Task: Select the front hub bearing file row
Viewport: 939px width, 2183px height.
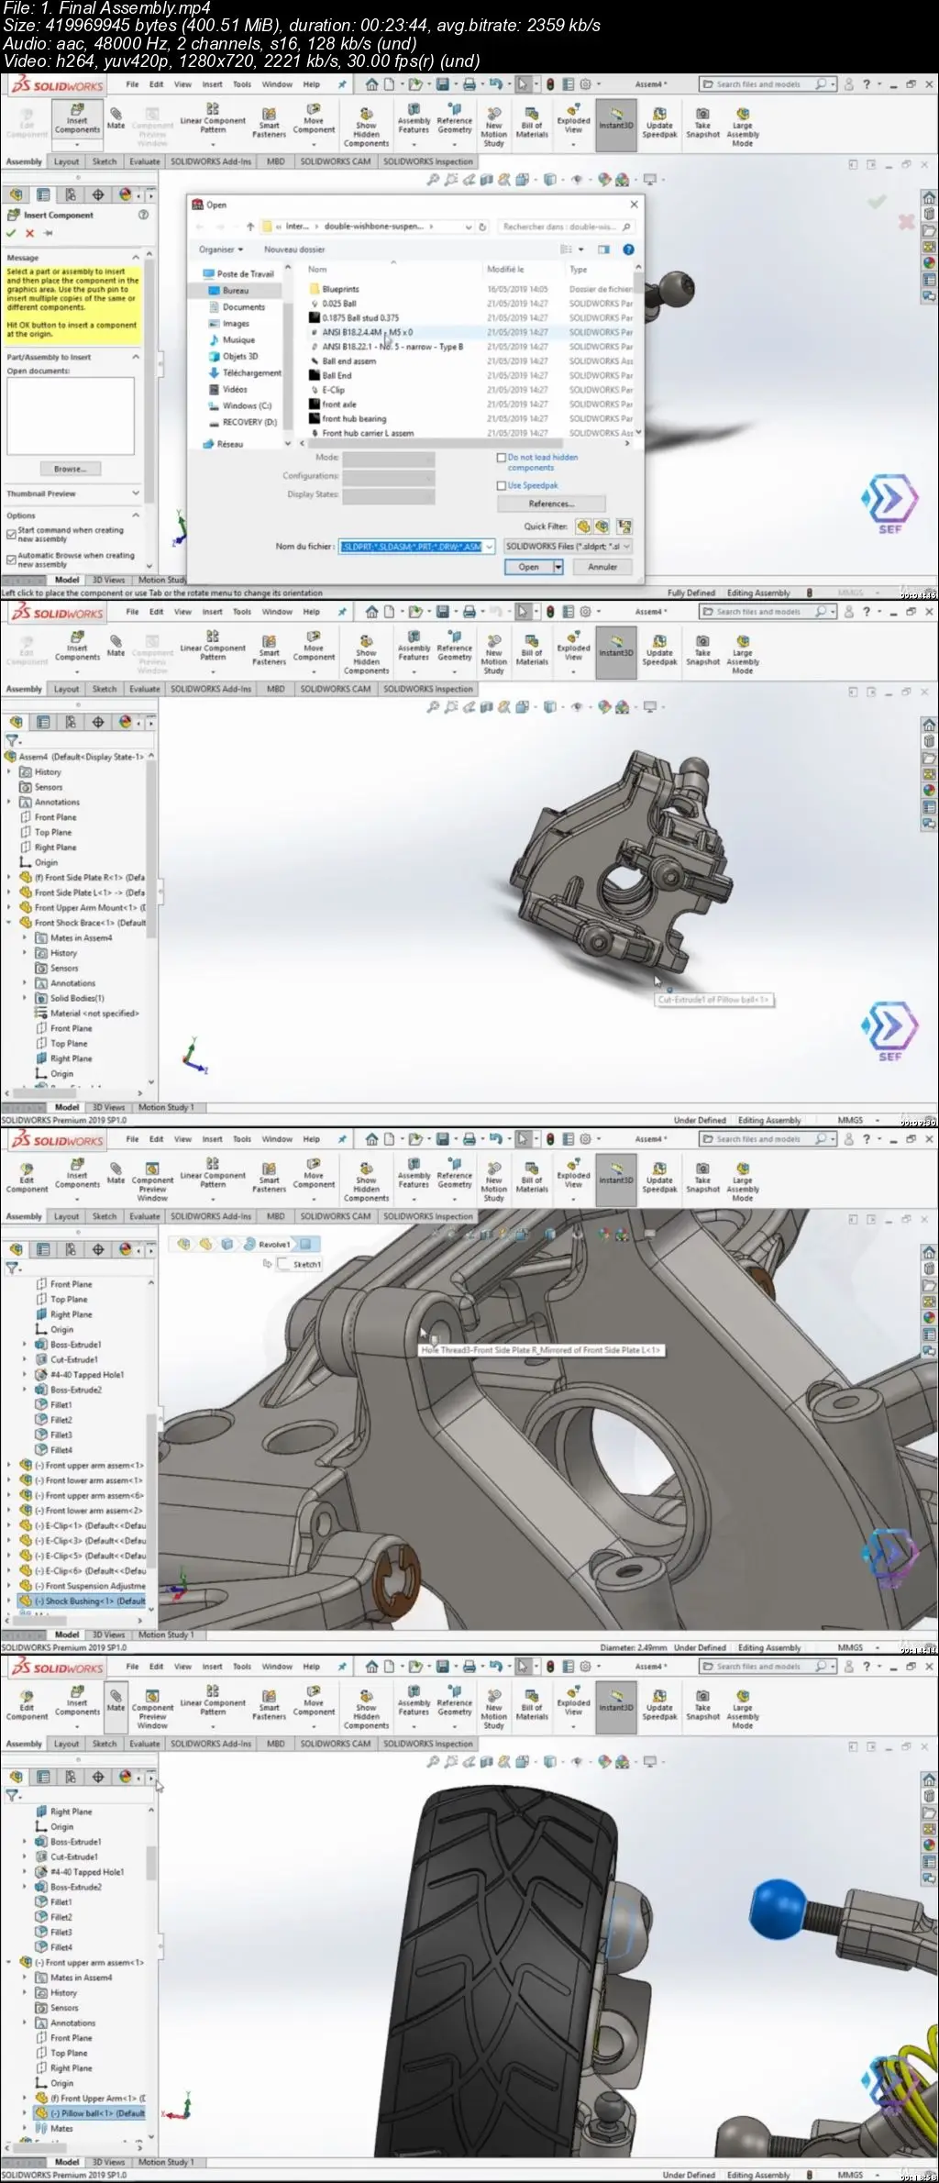Action: 354,419
